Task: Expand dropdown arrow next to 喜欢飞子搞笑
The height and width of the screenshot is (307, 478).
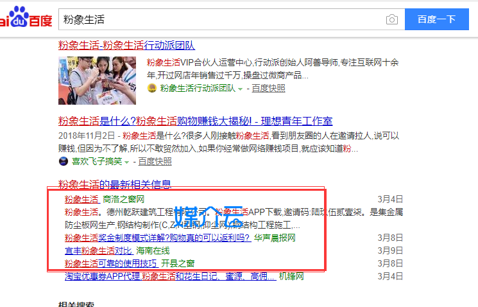Action: click(127, 162)
